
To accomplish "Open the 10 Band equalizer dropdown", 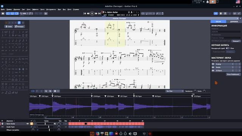I will [x=225, y=71].
